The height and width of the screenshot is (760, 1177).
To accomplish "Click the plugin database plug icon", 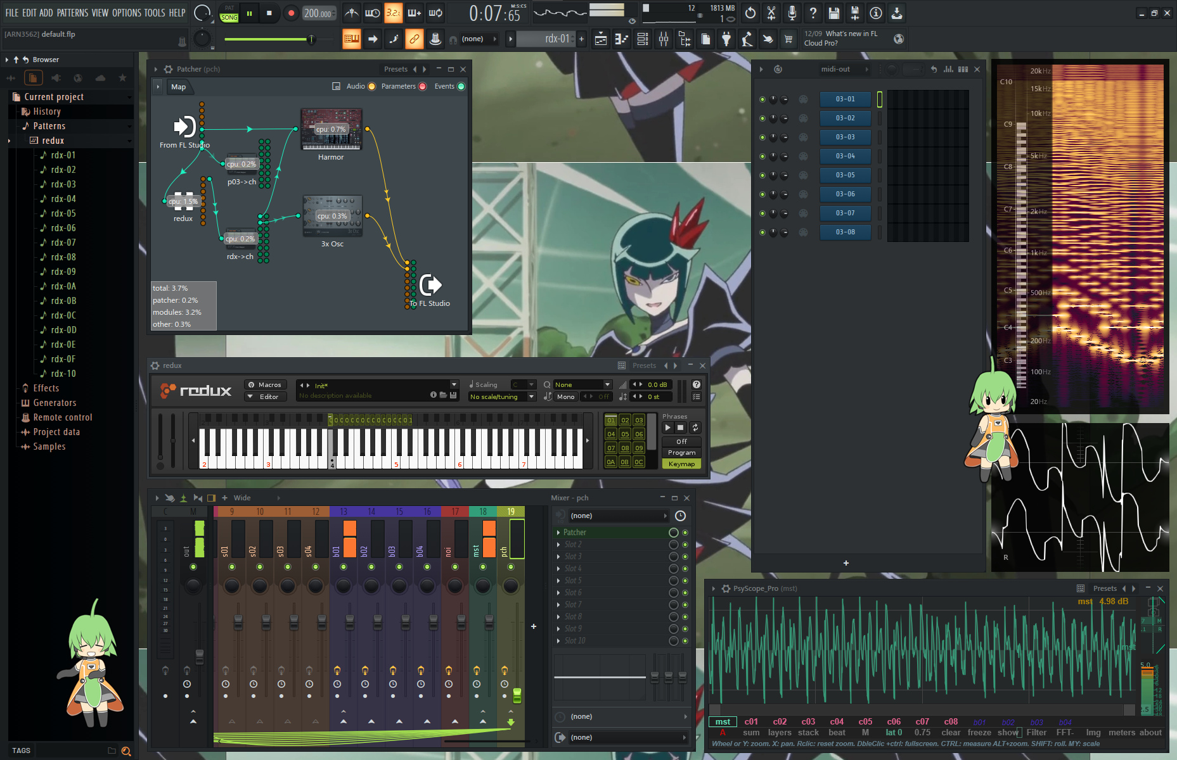I will (x=726, y=39).
